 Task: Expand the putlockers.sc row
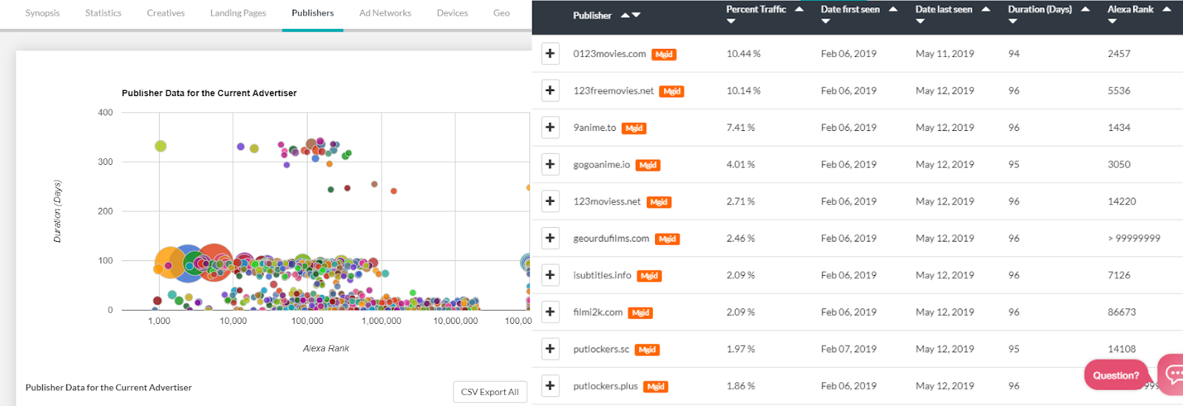coord(550,349)
